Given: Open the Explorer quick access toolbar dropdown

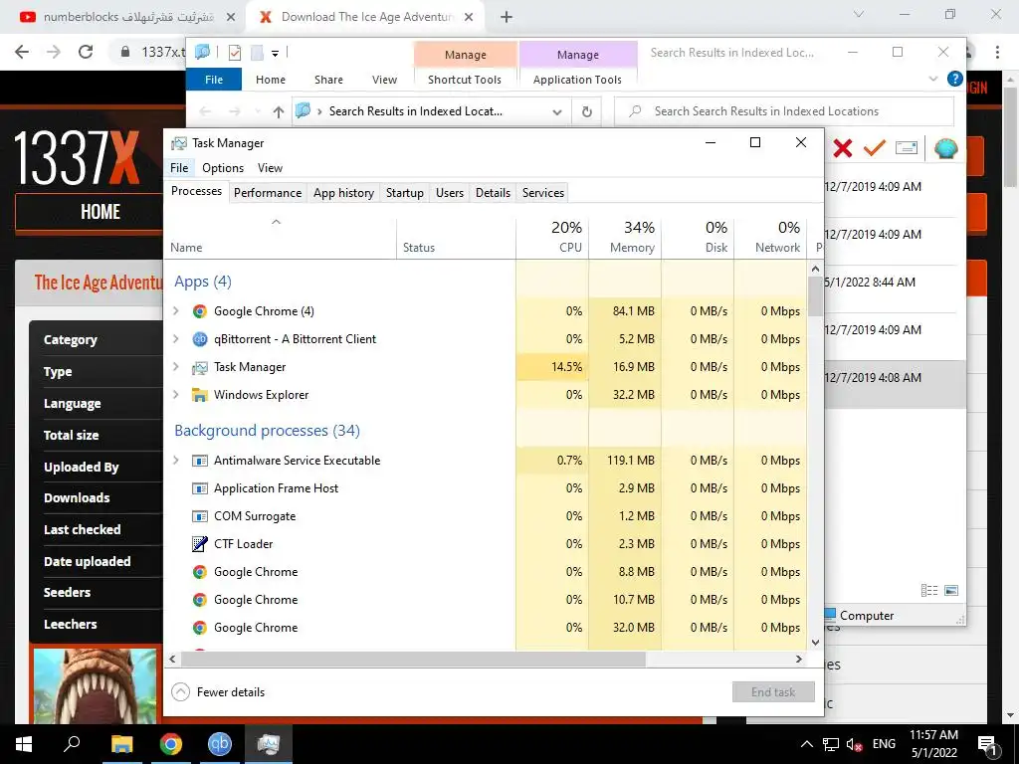Looking at the screenshot, I should (x=275, y=54).
